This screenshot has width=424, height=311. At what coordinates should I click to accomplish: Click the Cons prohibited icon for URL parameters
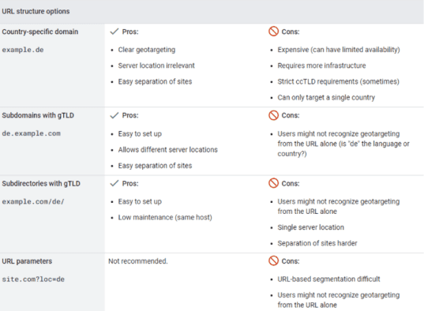point(273,261)
